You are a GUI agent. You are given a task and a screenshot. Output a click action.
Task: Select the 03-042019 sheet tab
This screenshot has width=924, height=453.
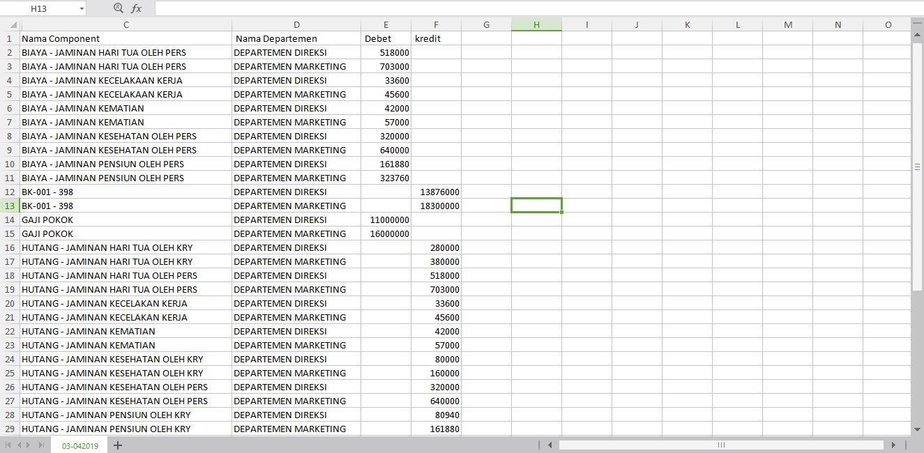tap(79, 445)
